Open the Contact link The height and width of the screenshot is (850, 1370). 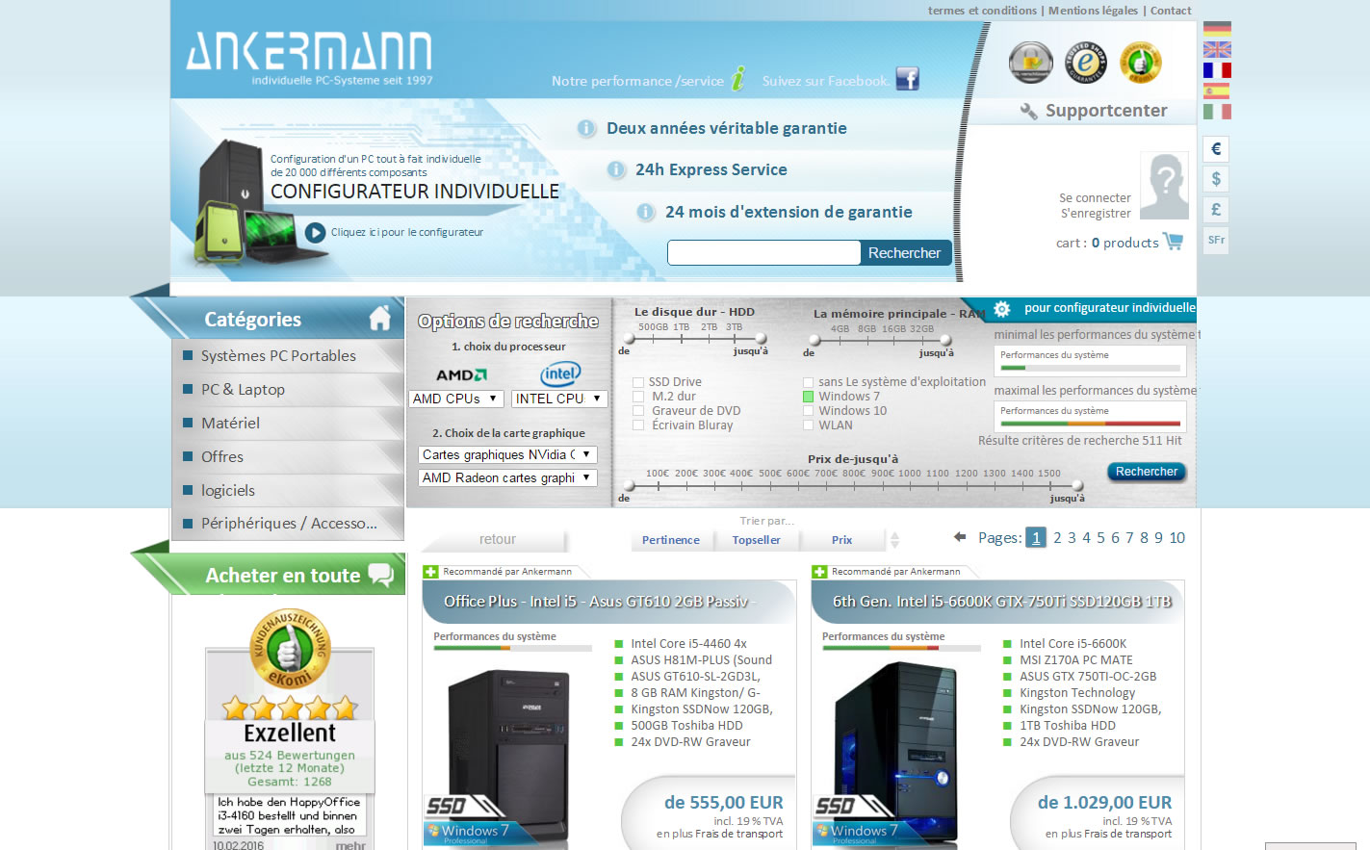[x=1171, y=11]
